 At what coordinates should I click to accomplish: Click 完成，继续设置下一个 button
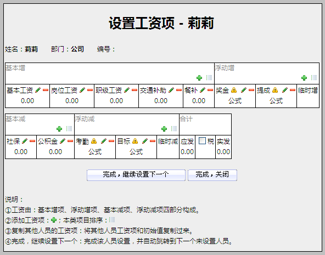coord(136,175)
